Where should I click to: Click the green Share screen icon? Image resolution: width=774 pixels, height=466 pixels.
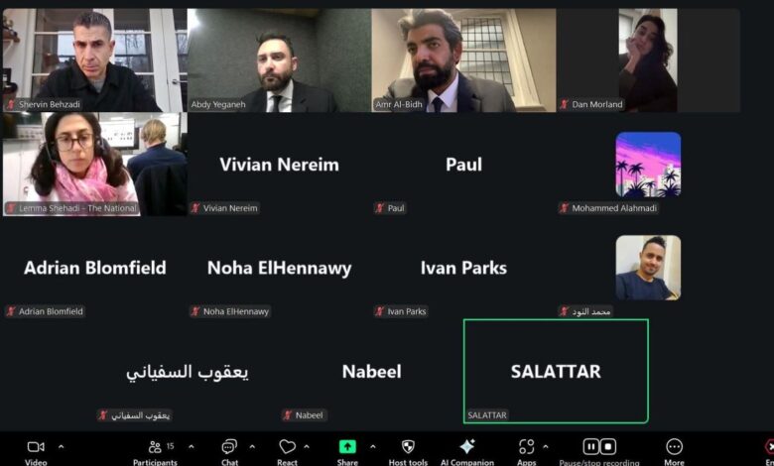point(347,447)
